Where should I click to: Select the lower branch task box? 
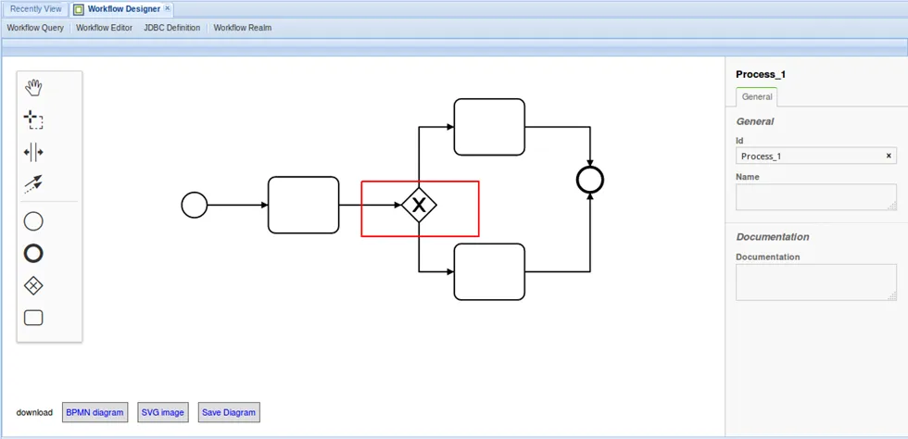coord(489,271)
